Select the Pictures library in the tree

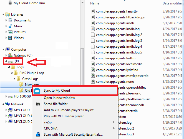[x=20, y=32]
